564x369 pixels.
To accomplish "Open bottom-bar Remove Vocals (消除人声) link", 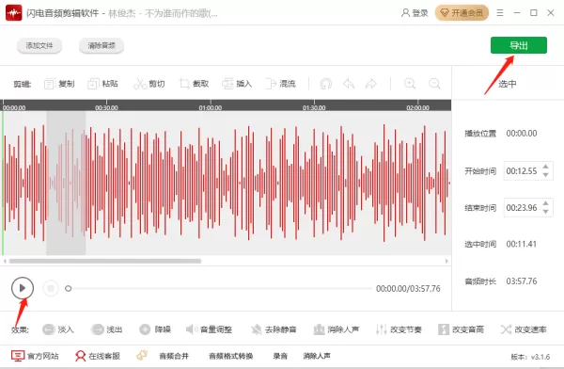I will click(317, 356).
